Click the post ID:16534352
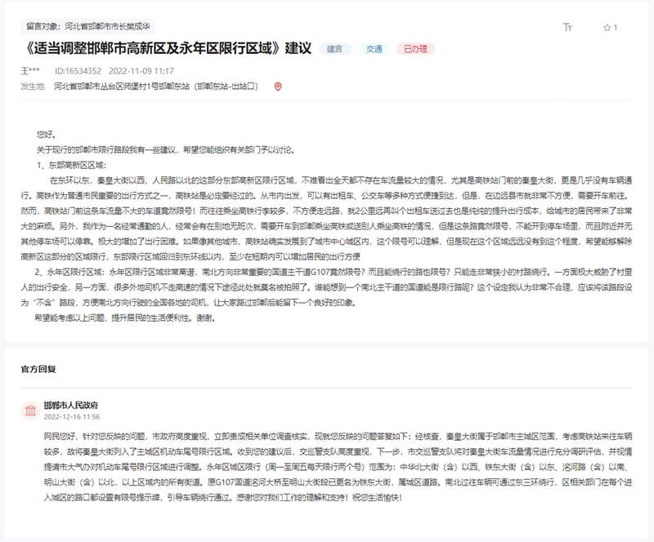 (x=78, y=71)
